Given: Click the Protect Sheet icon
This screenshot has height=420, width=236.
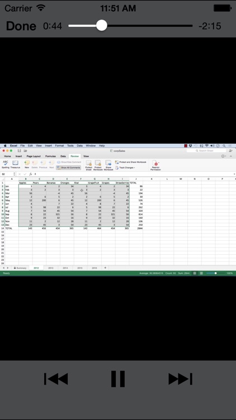Looking at the screenshot, I should click(x=88, y=165).
